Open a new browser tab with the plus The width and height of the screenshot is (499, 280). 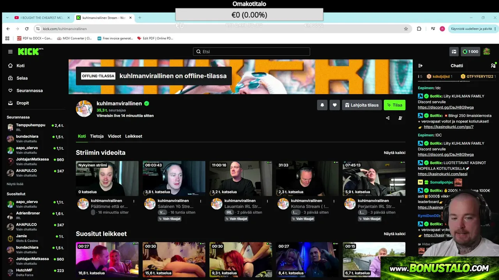click(140, 17)
